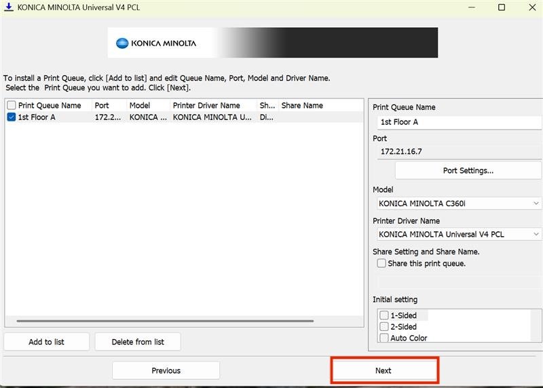
Task: Maximize the installer window
Action: point(502,7)
